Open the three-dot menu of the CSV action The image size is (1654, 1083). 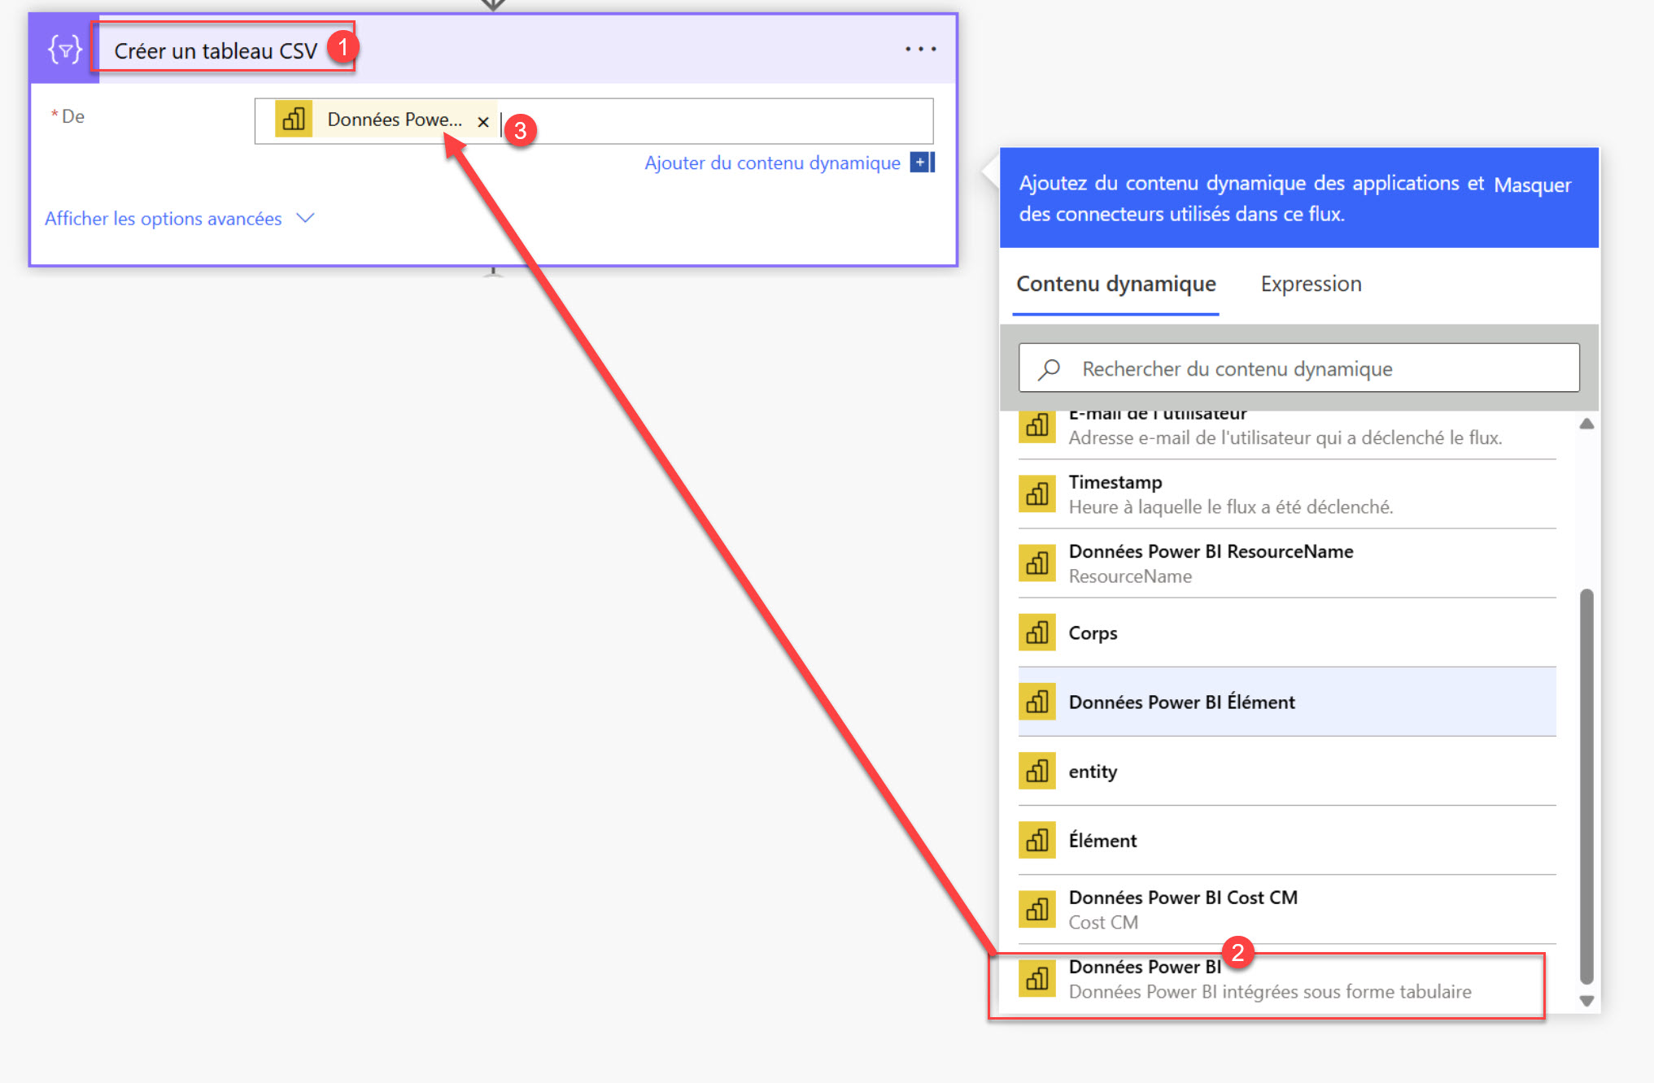pyautogui.click(x=920, y=50)
